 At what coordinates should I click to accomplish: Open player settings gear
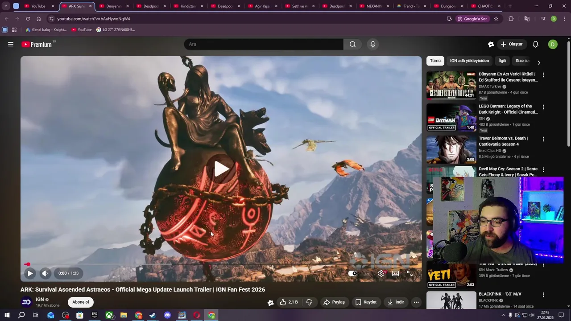(381, 273)
